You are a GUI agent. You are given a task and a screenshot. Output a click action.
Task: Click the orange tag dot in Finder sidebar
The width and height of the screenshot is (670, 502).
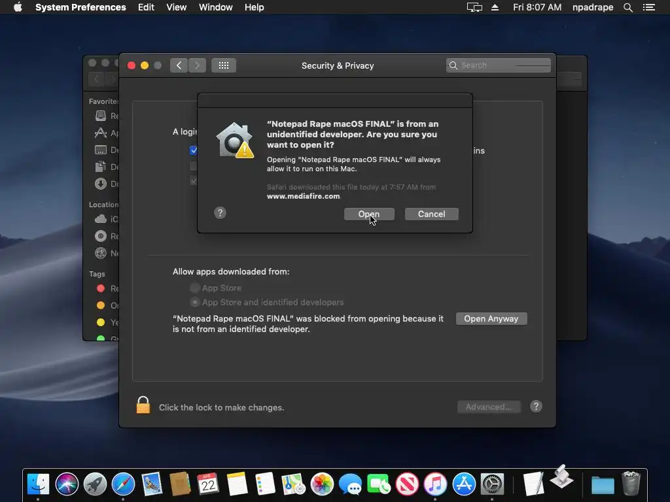pos(101,305)
